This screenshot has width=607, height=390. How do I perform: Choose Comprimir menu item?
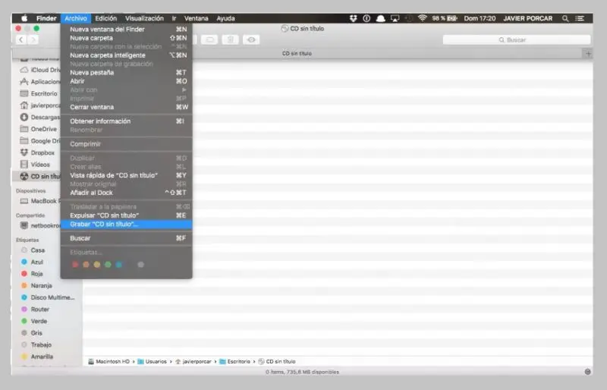[126, 144]
